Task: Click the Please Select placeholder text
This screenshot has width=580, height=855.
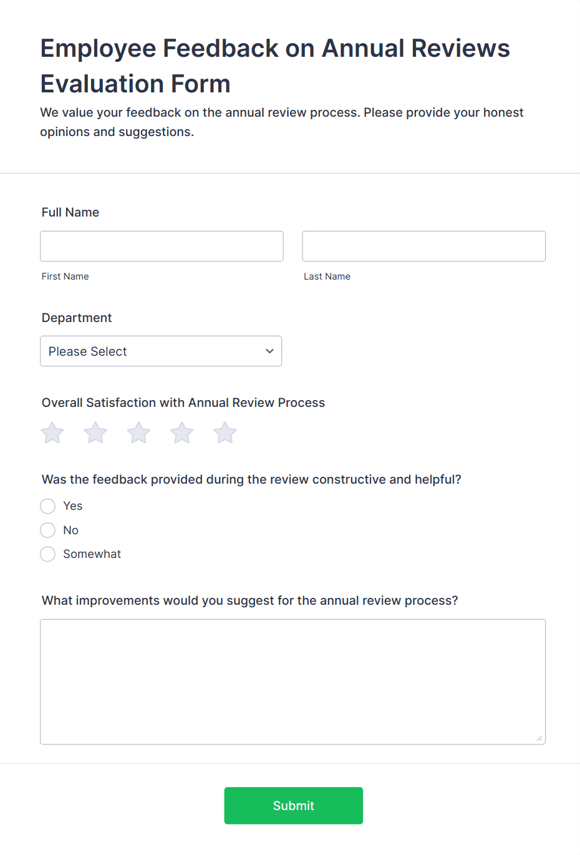Action: [x=87, y=351]
